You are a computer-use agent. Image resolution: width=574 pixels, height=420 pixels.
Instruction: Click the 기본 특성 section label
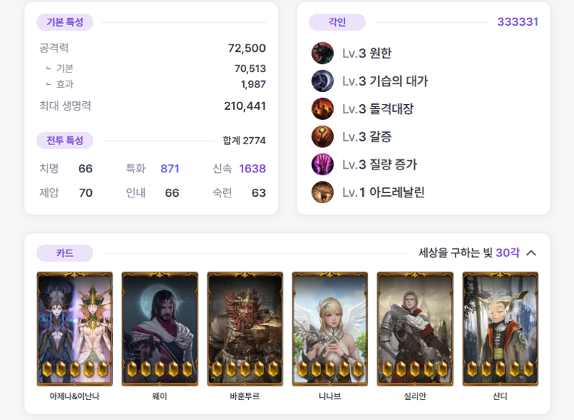[x=65, y=22]
